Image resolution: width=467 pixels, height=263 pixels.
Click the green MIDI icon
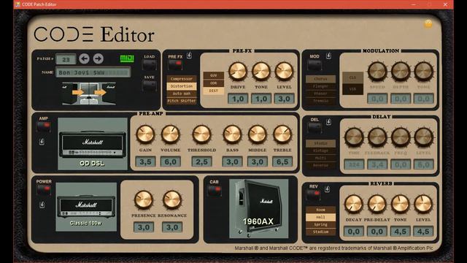point(127,58)
